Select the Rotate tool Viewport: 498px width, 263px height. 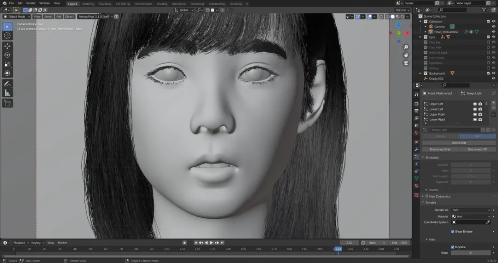click(x=7, y=55)
